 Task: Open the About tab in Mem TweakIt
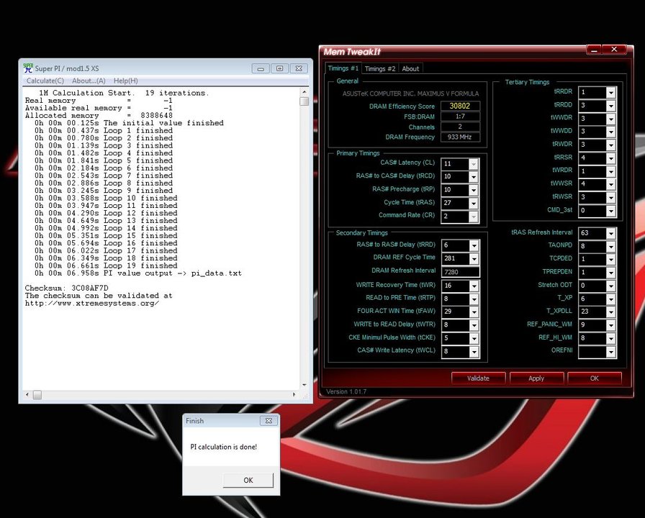tap(410, 68)
